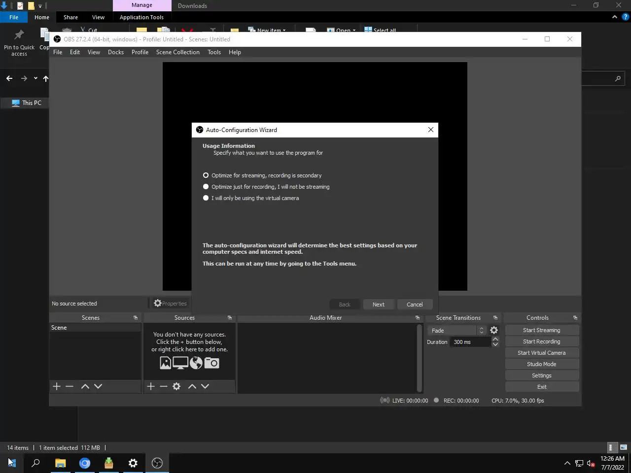This screenshot has width=631, height=473.
Task: Add a new scene with plus icon
Action: [x=57, y=386]
